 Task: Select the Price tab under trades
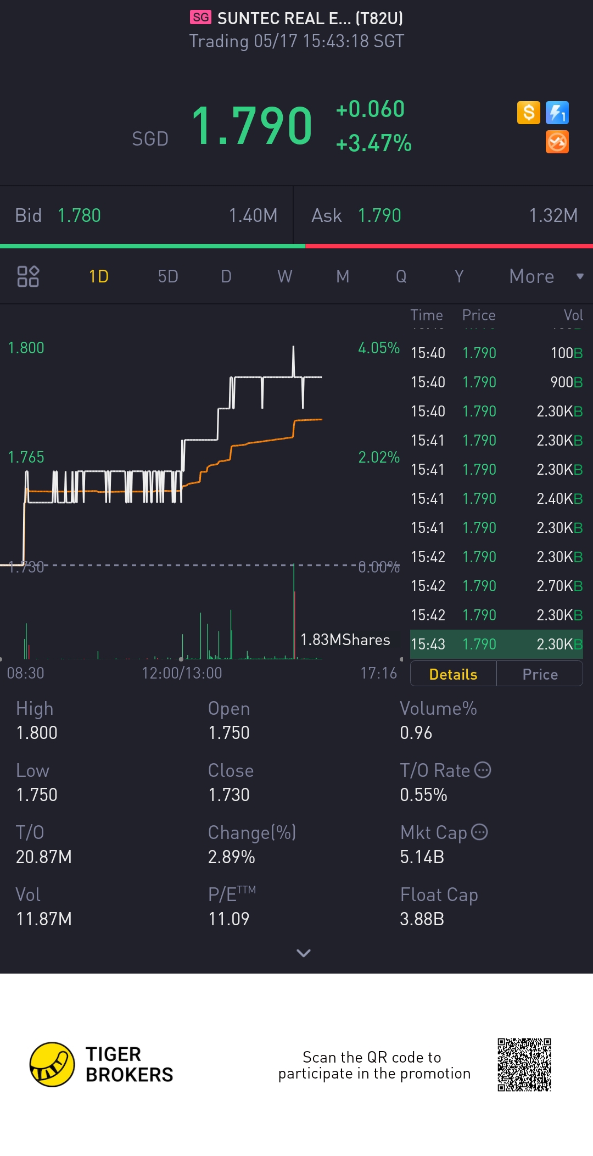point(540,674)
